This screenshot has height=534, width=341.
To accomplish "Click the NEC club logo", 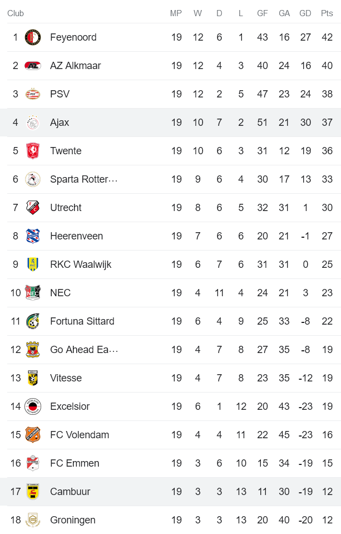I will pyautogui.click(x=33, y=293).
